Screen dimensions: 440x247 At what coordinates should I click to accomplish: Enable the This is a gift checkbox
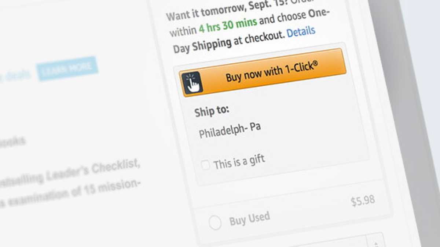pyautogui.click(x=205, y=163)
